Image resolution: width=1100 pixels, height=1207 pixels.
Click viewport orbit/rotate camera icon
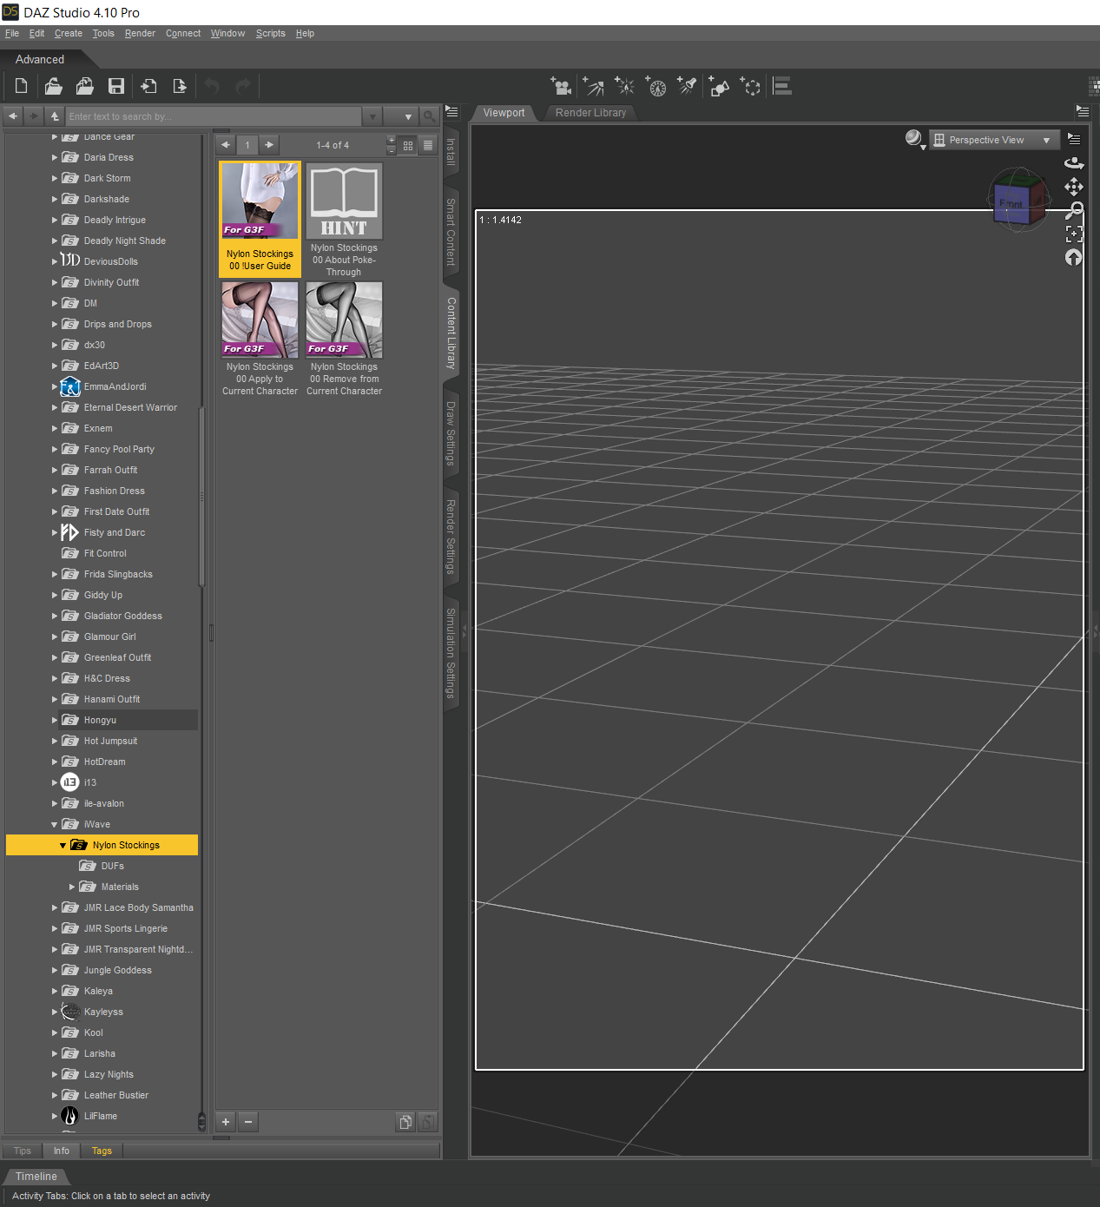(1074, 163)
